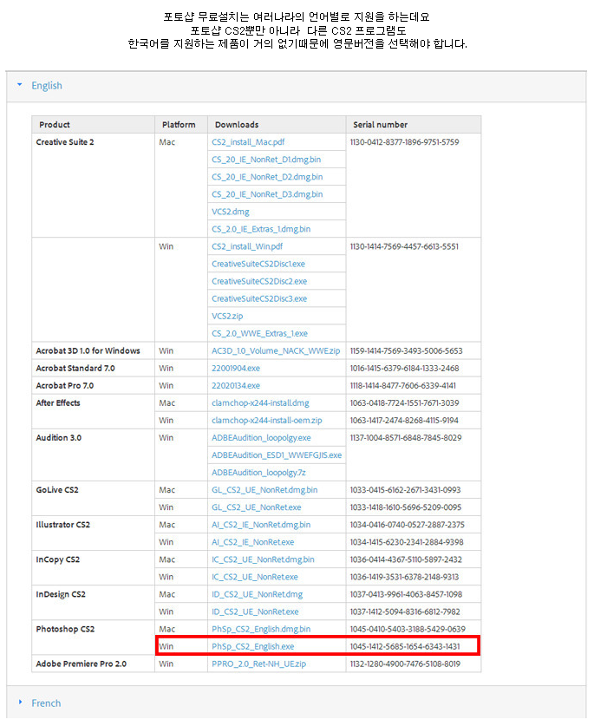The height and width of the screenshot is (726, 594).
Task: Click the Product column header
Action: (55, 125)
